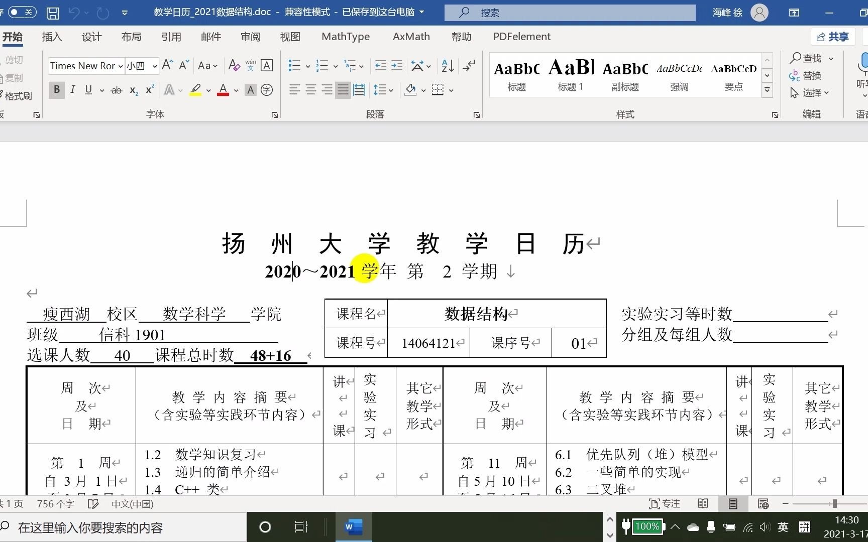Click the 共享 share button
The image size is (868, 542).
(x=833, y=37)
